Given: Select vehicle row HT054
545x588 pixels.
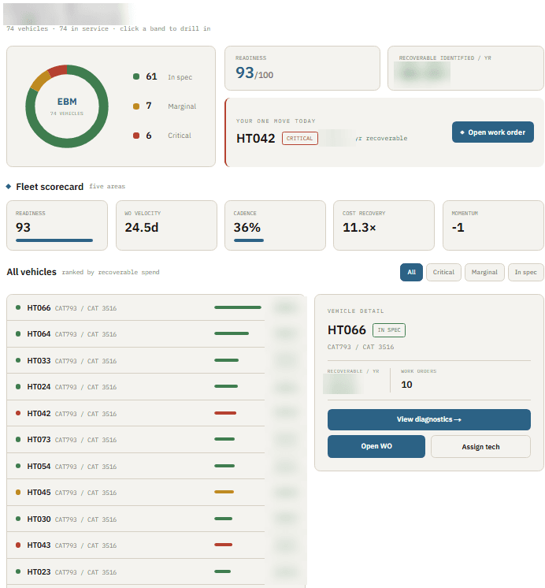Looking at the screenshot, I should (x=156, y=466).
